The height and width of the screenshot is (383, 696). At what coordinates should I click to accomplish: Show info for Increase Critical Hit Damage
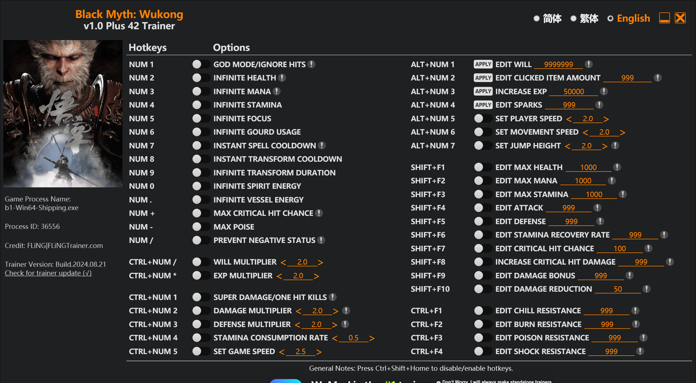[670, 262]
